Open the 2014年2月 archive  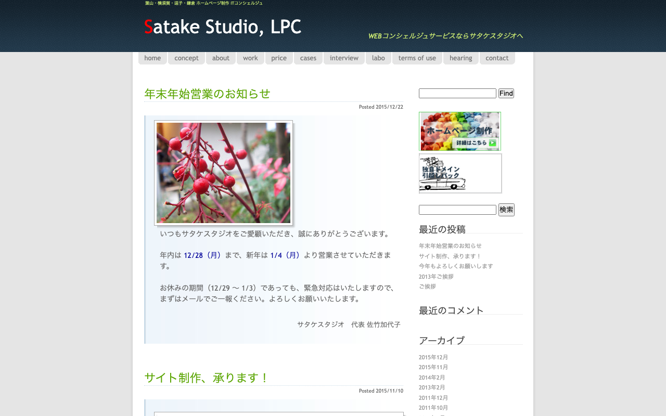(432, 378)
